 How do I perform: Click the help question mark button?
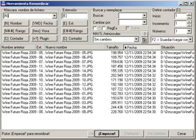pos(145,34)
